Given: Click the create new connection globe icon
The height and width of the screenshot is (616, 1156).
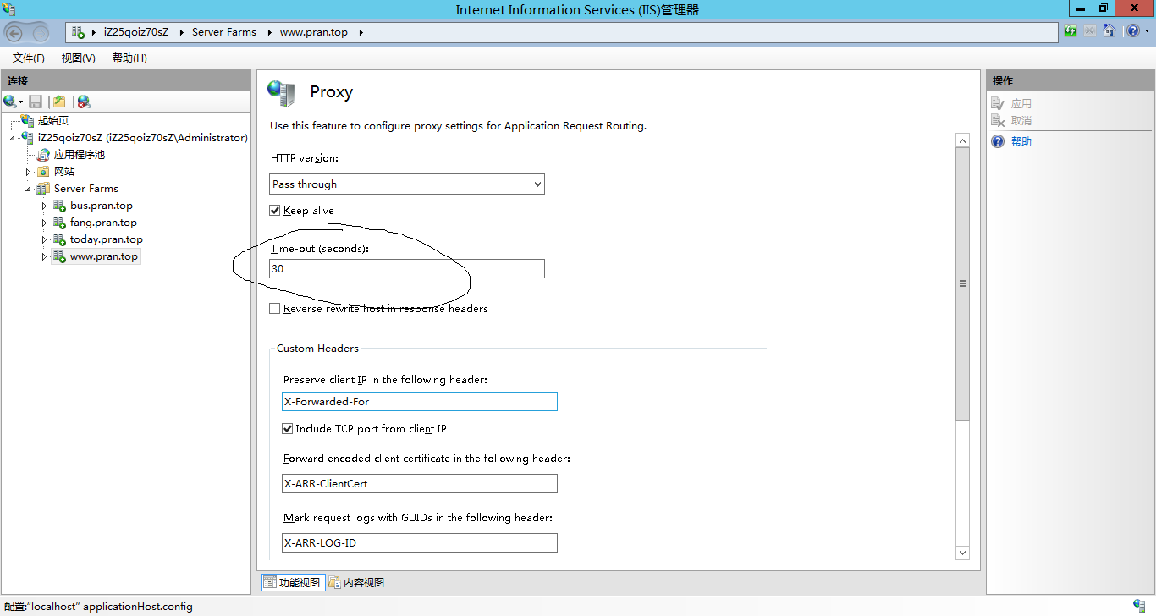Looking at the screenshot, I should 11,102.
